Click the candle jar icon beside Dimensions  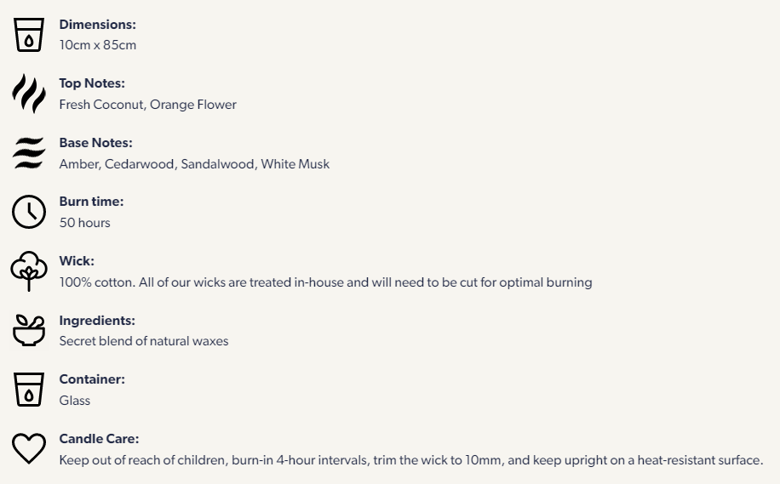pyautogui.click(x=29, y=35)
